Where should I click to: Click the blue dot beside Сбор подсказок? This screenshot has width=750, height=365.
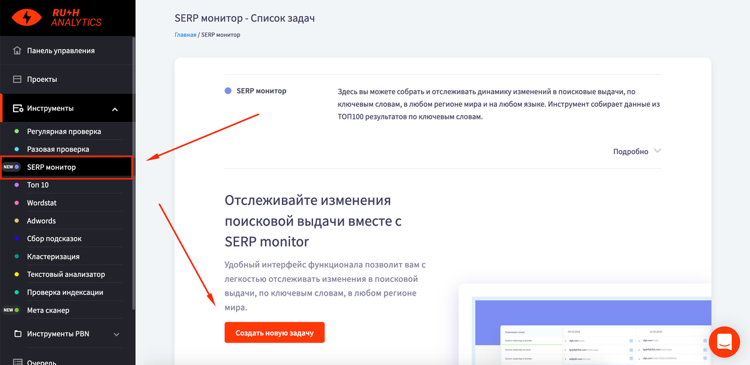(x=17, y=239)
